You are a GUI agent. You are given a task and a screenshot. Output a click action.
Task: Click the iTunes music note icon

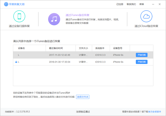[54, 19]
